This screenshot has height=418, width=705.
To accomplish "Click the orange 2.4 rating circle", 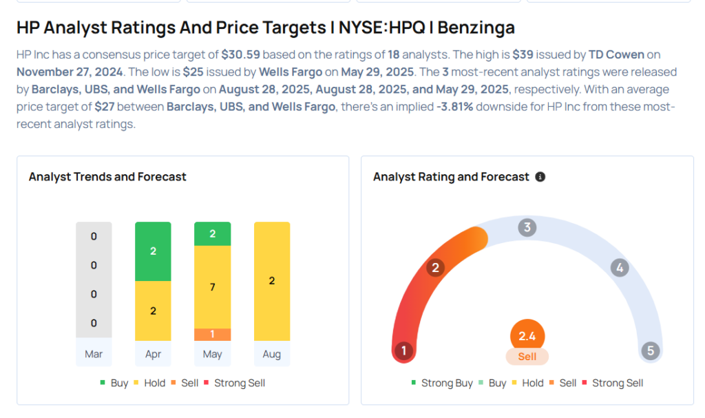I will (527, 337).
